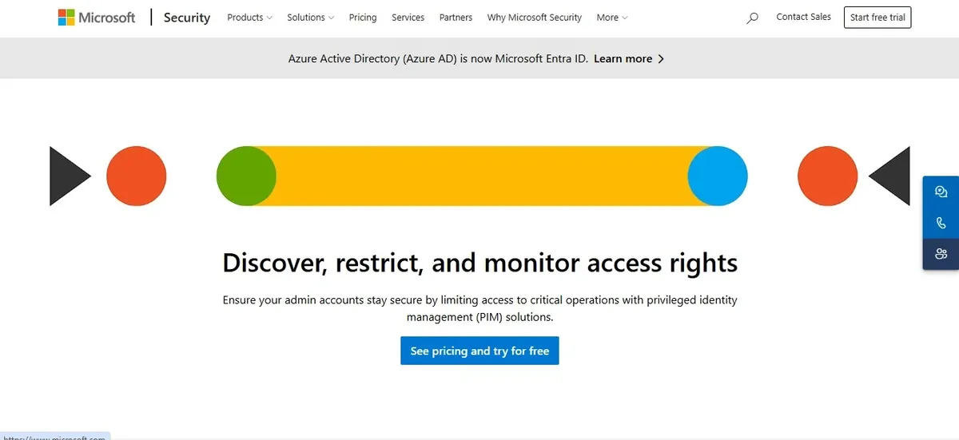The width and height of the screenshot is (959, 440).
Task: Open Why Microsoft Security page
Action: (535, 18)
